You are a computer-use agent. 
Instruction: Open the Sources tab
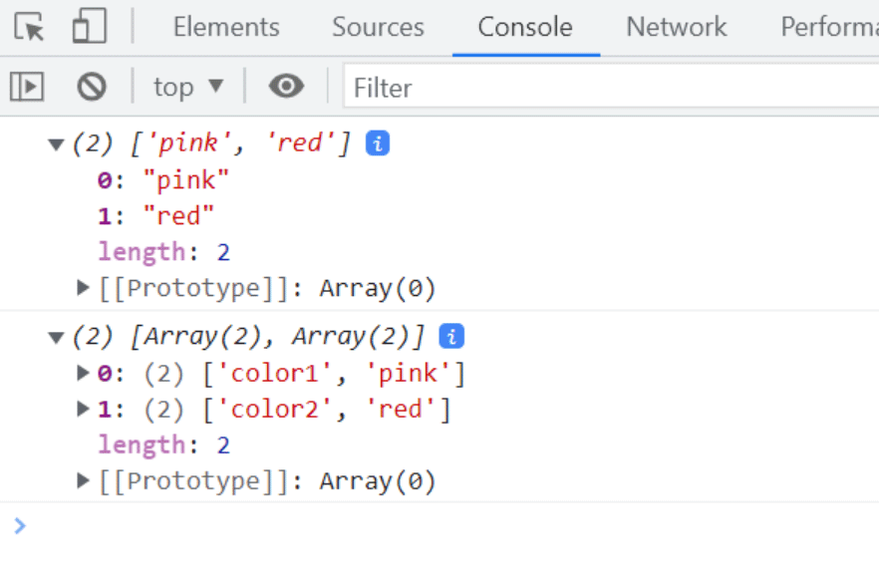pyautogui.click(x=378, y=27)
